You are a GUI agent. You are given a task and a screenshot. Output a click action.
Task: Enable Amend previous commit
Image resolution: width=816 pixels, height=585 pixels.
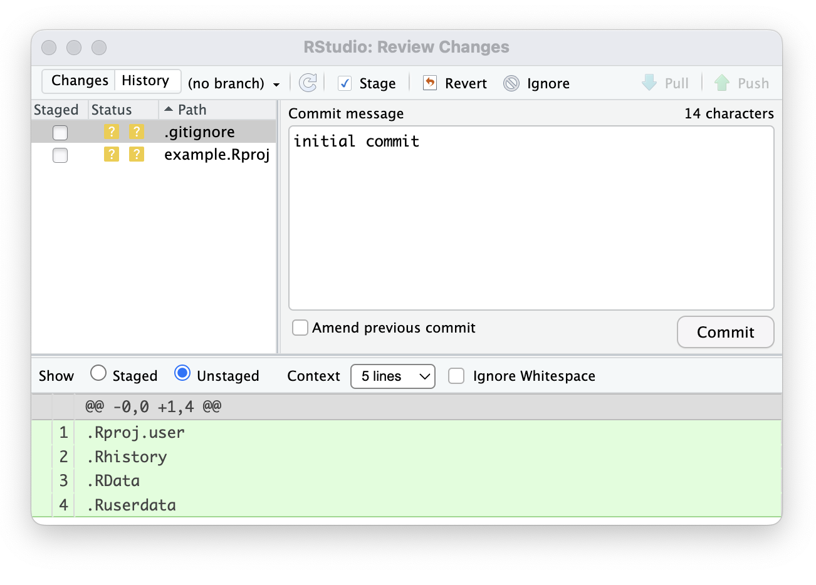[301, 328]
